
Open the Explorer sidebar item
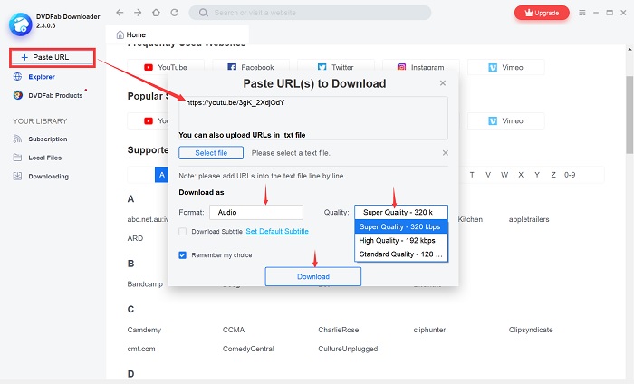point(41,77)
